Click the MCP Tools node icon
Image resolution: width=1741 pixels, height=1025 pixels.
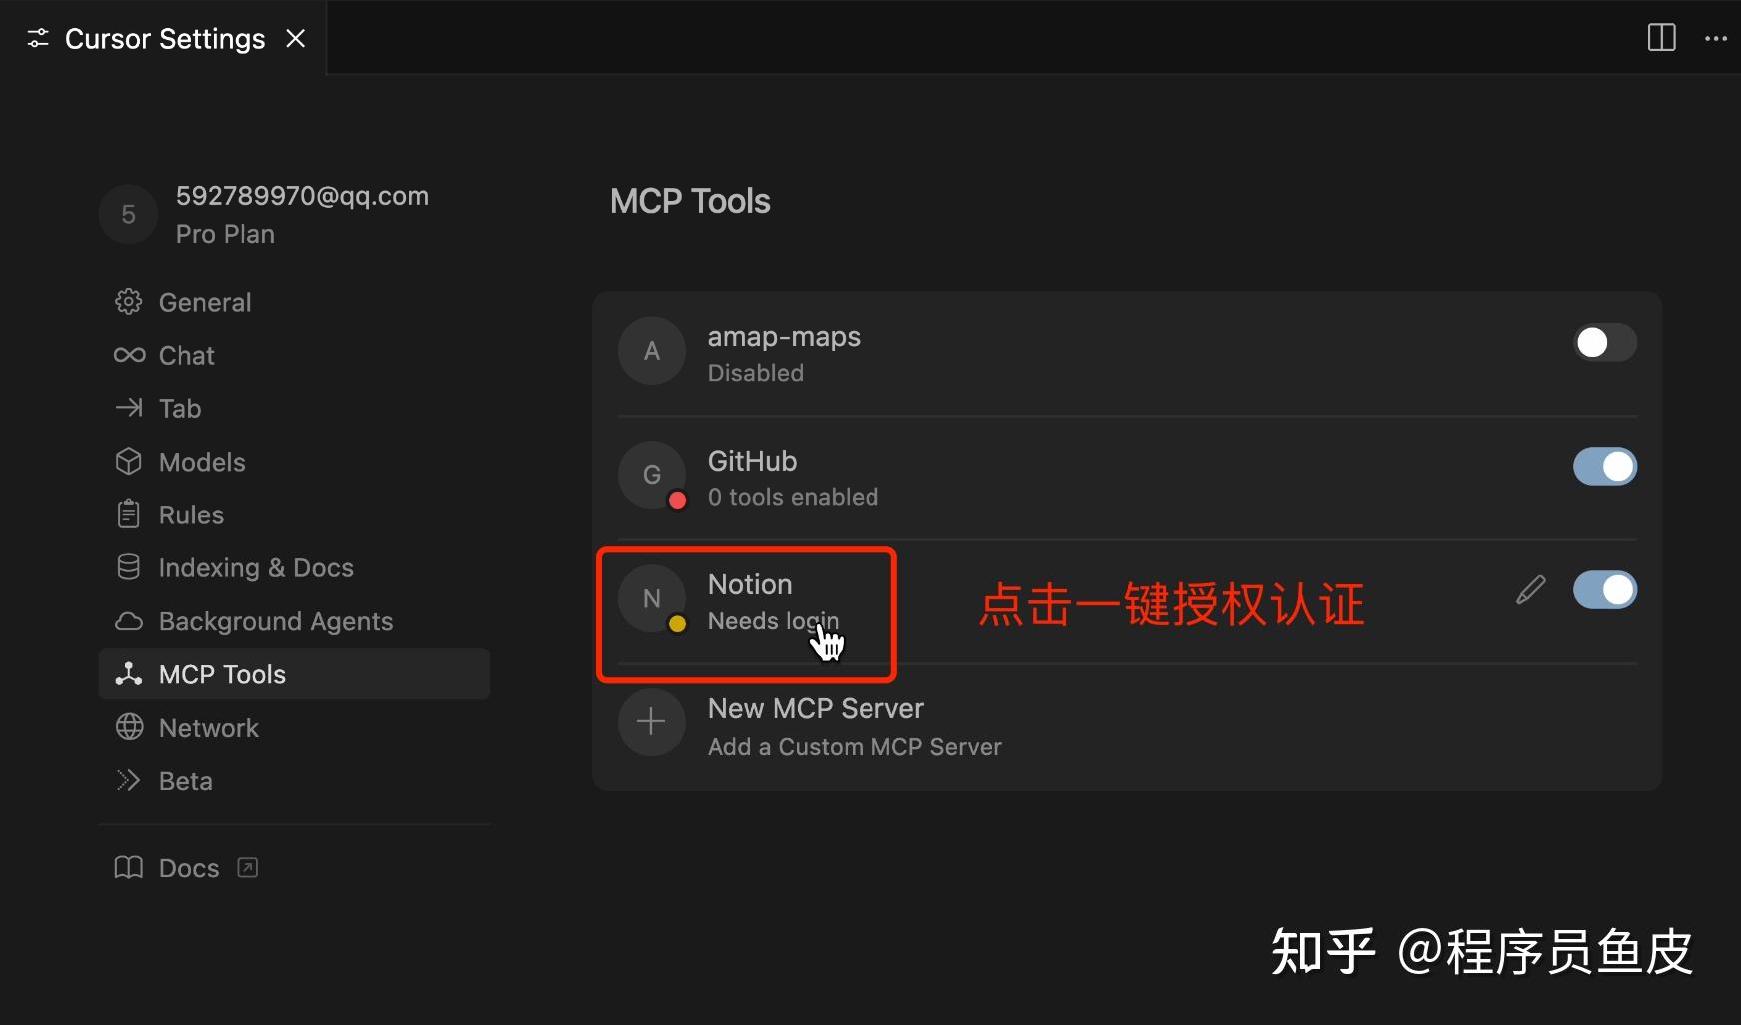point(129,674)
